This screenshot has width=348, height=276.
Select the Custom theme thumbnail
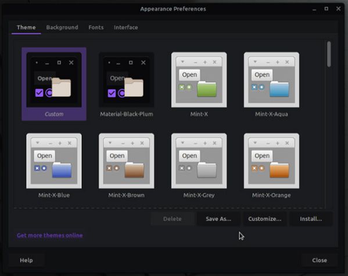click(54, 80)
